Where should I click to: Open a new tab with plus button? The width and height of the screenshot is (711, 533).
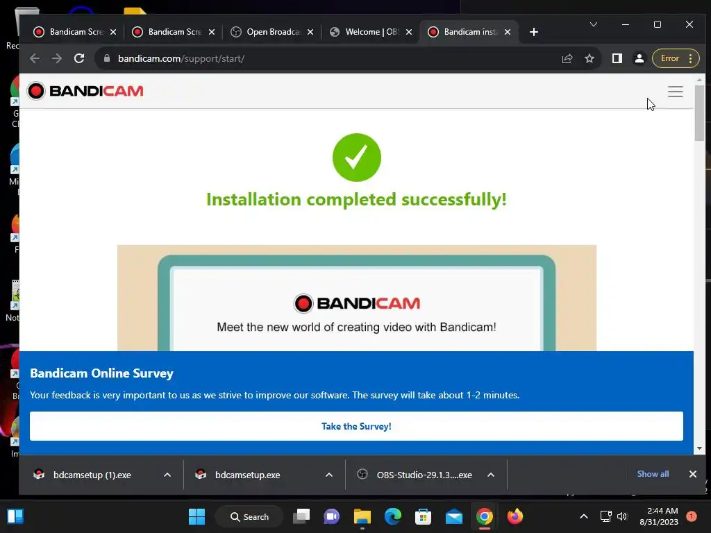(534, 32)
